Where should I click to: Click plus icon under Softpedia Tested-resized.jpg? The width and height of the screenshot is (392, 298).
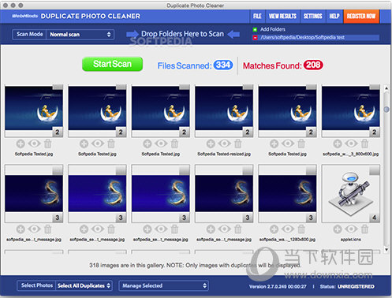211,143
